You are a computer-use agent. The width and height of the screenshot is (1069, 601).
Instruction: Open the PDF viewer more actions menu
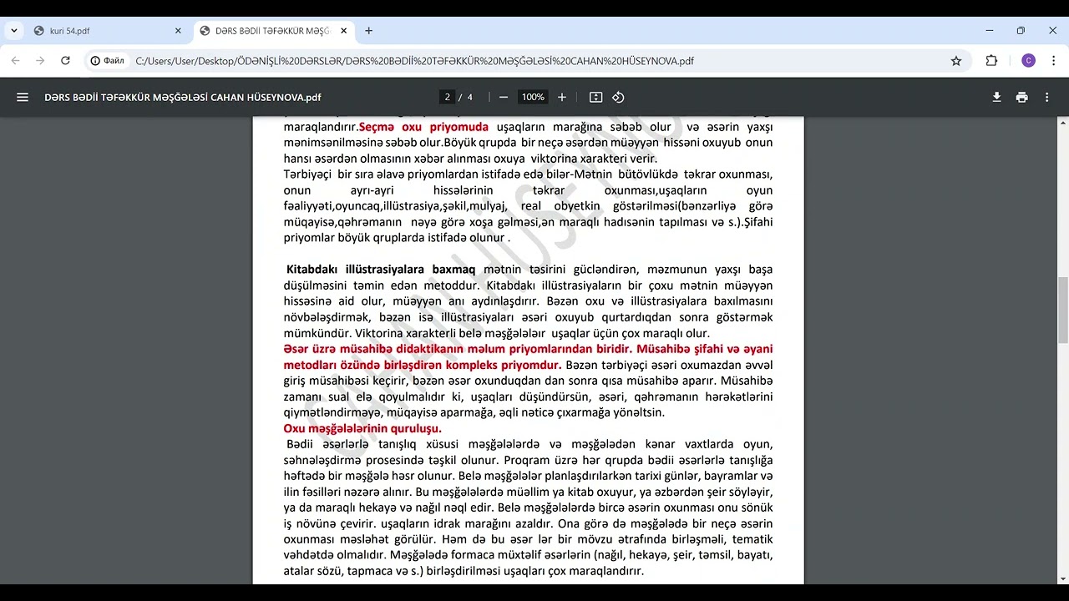(x=1047, y=97)
